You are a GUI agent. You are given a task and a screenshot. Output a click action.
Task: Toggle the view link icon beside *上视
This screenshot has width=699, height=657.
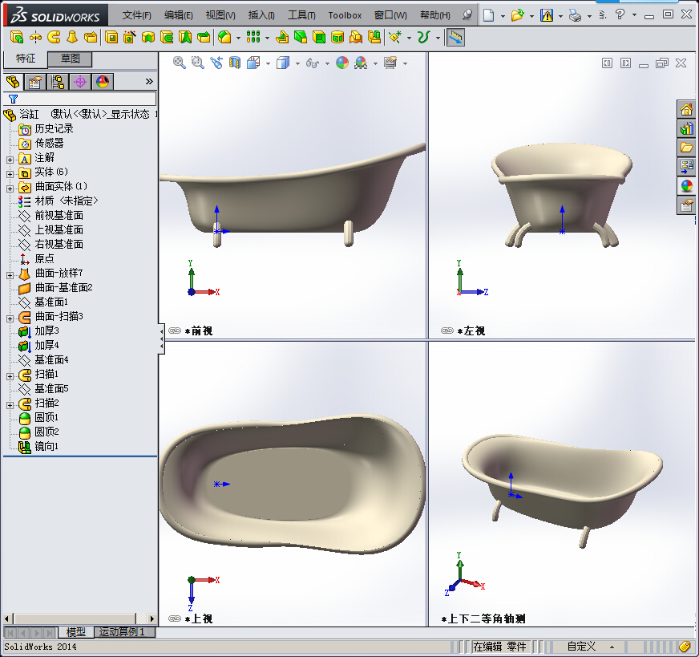click(175, 618)
